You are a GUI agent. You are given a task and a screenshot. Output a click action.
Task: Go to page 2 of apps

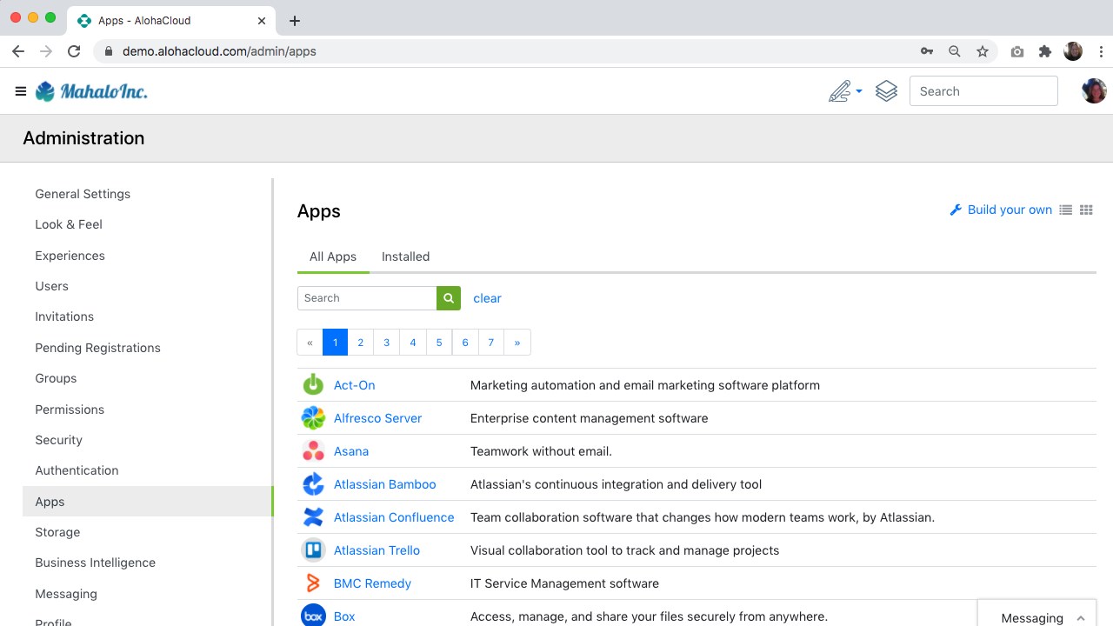point(361,343)
